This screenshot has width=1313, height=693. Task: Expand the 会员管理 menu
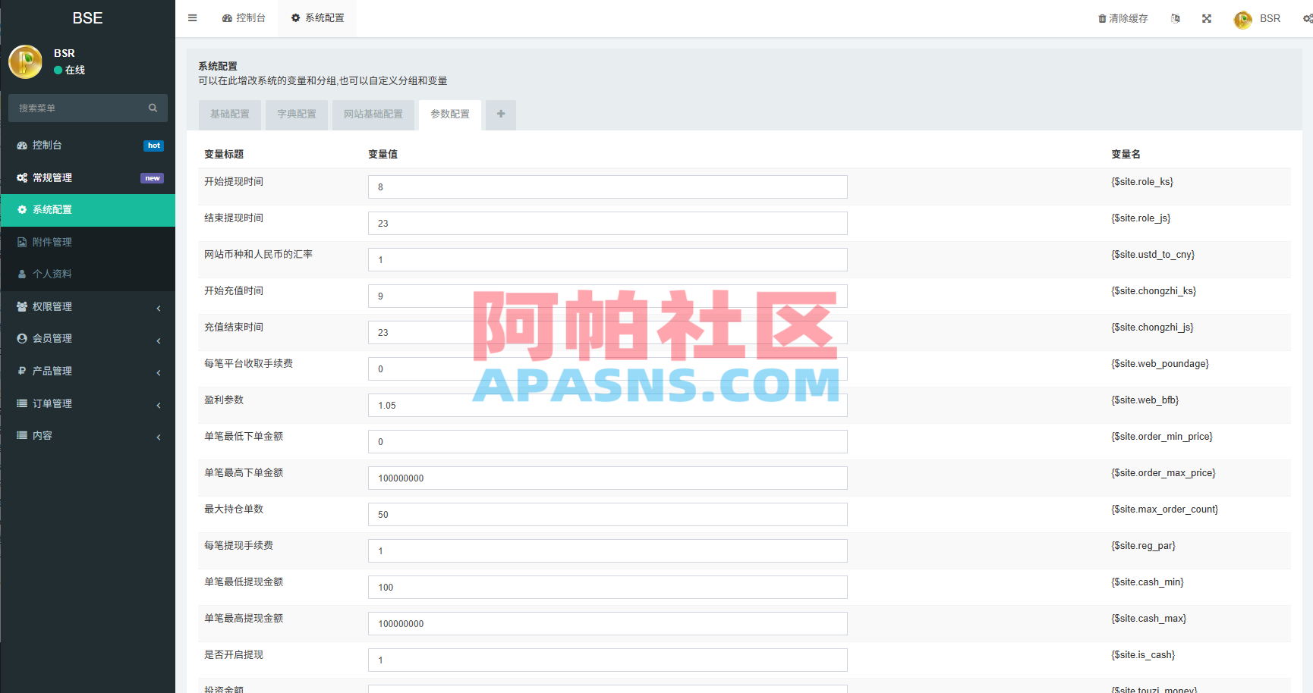pyautogui.click(x=88, y=338)
